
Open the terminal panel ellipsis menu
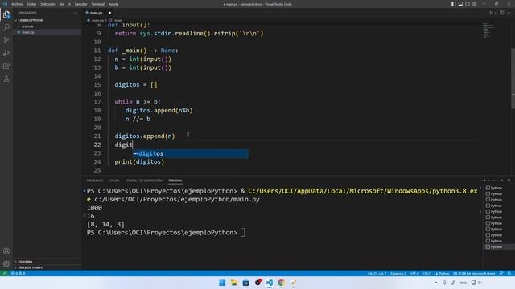tap(495, 181)
